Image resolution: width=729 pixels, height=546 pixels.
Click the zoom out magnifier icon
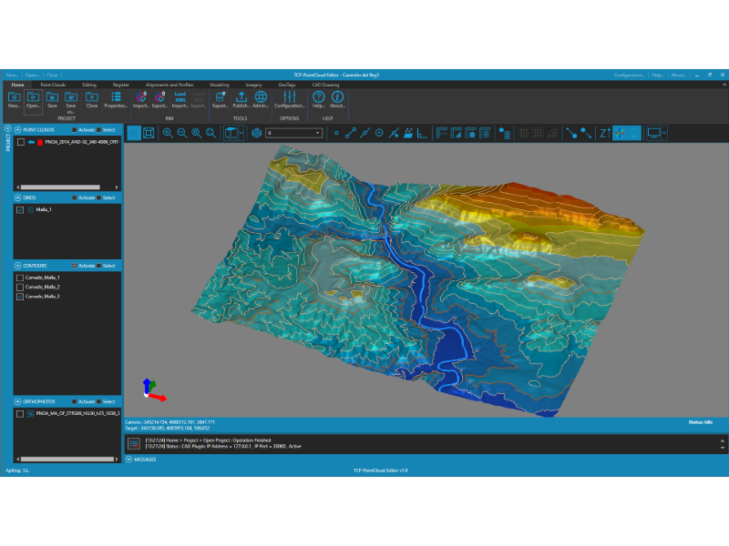182,133
